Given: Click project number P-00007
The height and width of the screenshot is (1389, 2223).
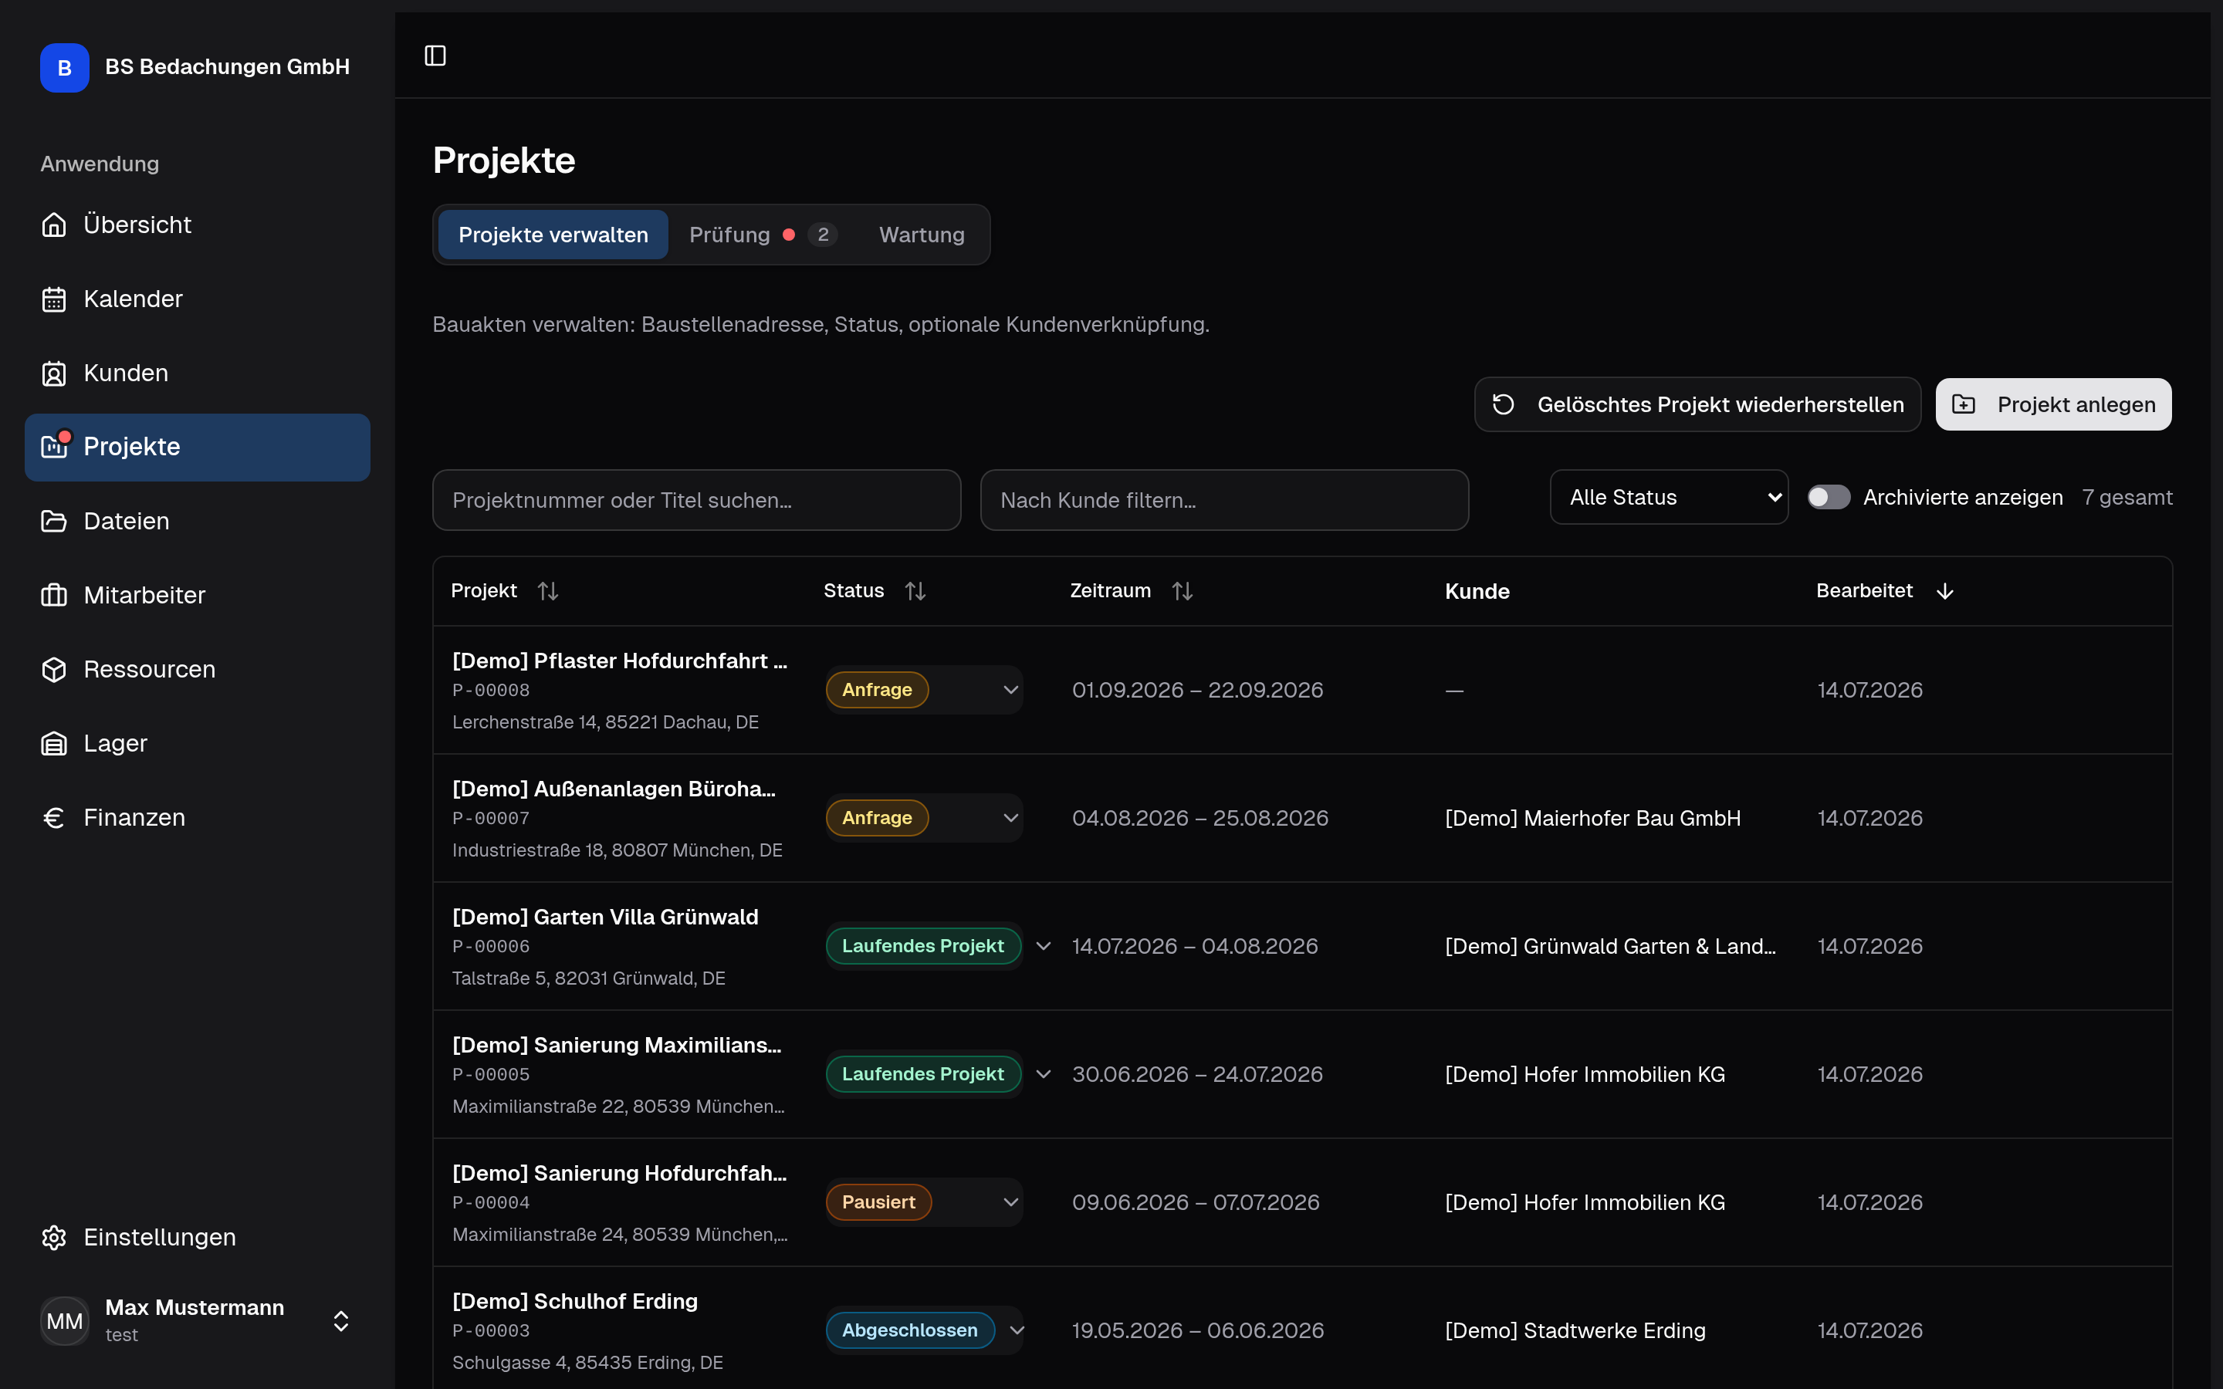Looking at the screenshot, I should [491, 818].
